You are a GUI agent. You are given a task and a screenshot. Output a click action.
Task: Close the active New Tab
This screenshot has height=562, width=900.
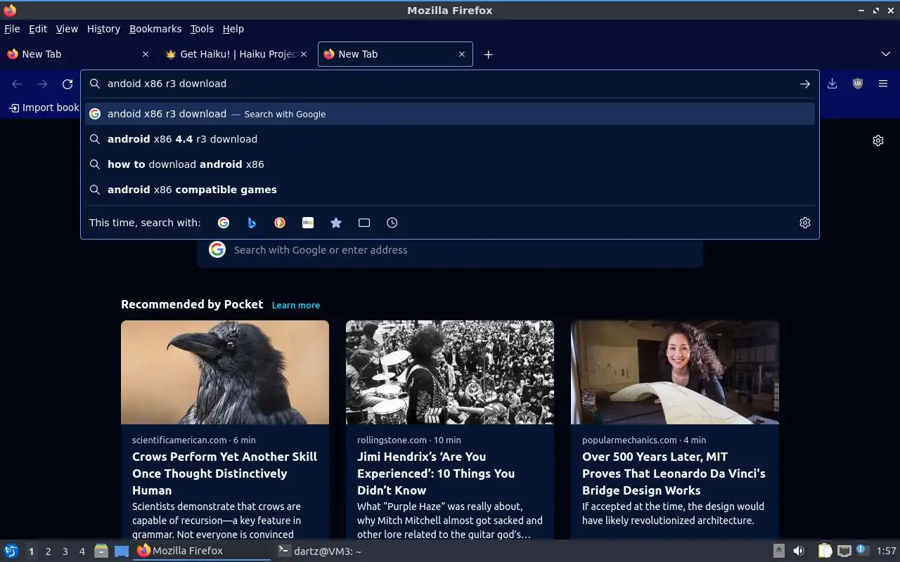462,54
